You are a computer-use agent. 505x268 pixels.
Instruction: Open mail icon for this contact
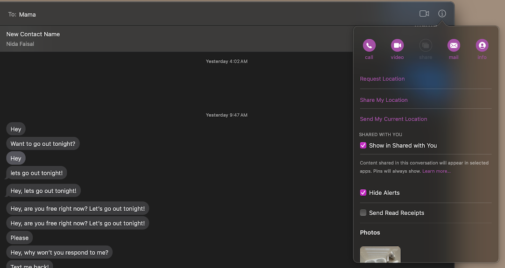(x=454, y=45)
